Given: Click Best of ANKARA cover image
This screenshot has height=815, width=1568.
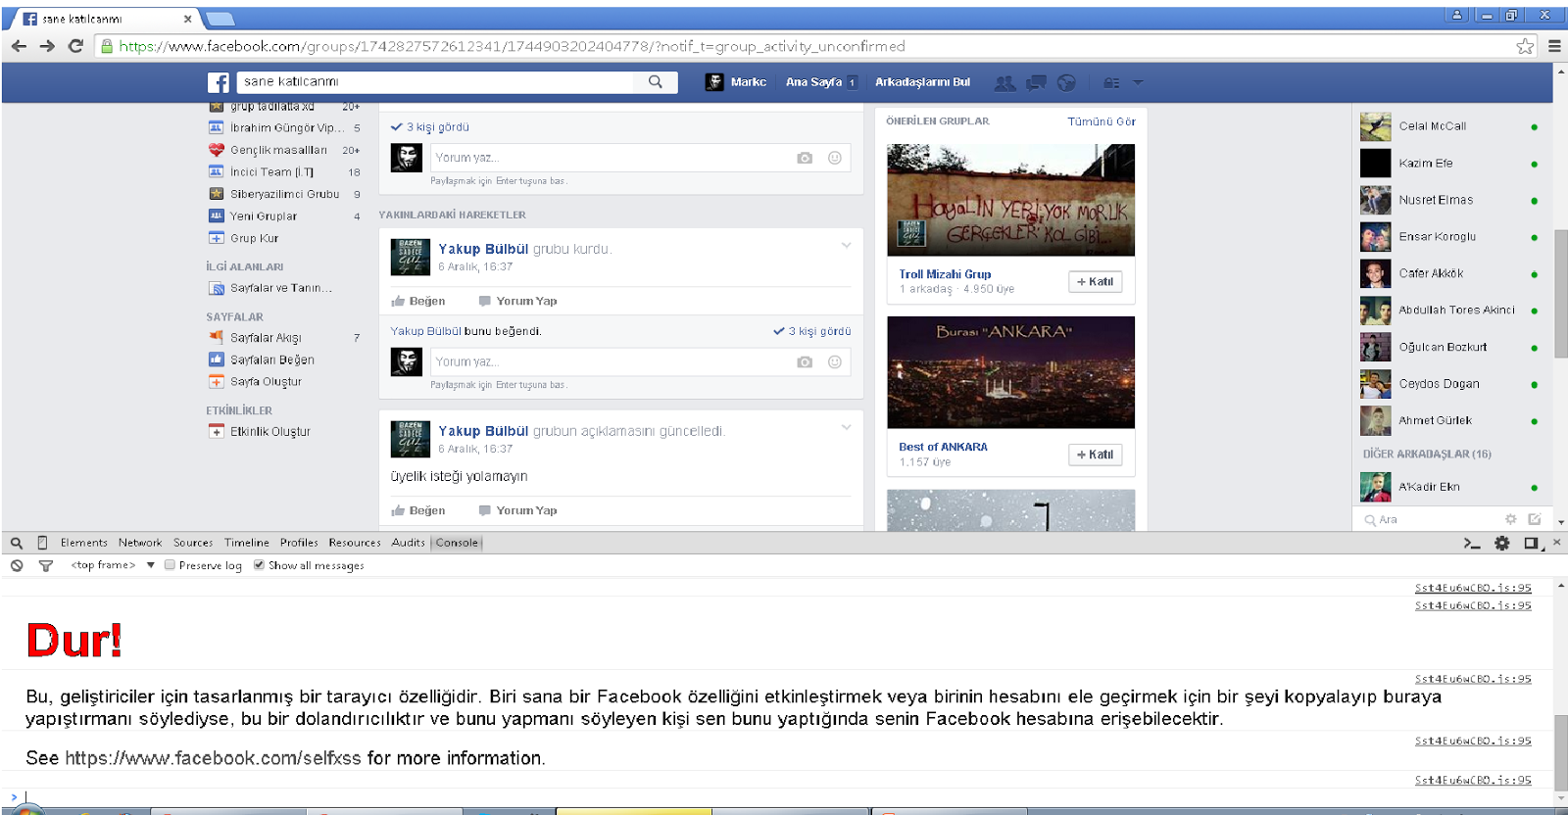Looking at the screenshot, I should coord(1010,372).
